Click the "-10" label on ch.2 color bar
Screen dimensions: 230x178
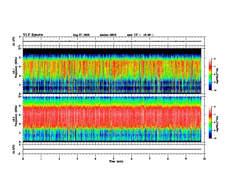pos(215,138)
